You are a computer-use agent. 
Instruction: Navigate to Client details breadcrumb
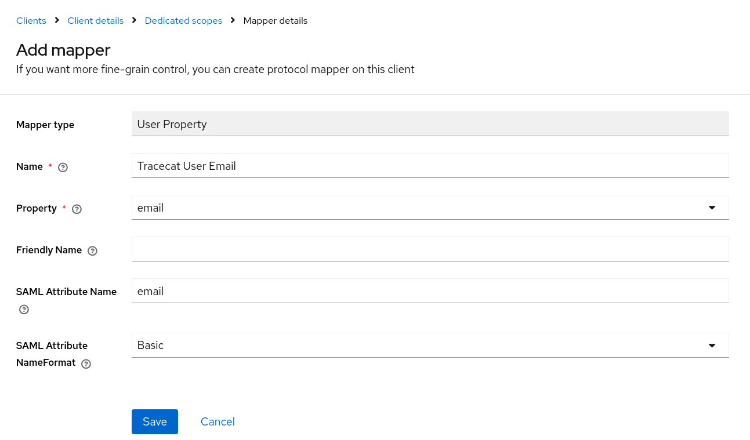click(x=96, y=21)
